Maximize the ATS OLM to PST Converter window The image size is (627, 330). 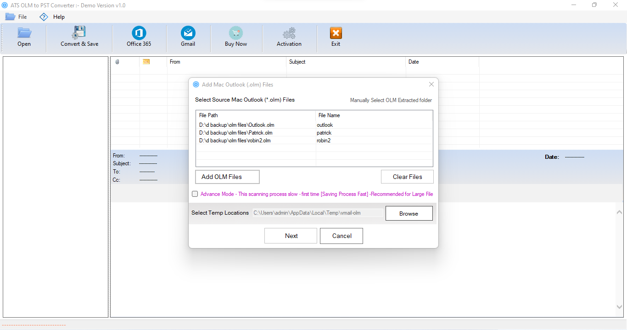pyautogui.click(x=594, y=5)
